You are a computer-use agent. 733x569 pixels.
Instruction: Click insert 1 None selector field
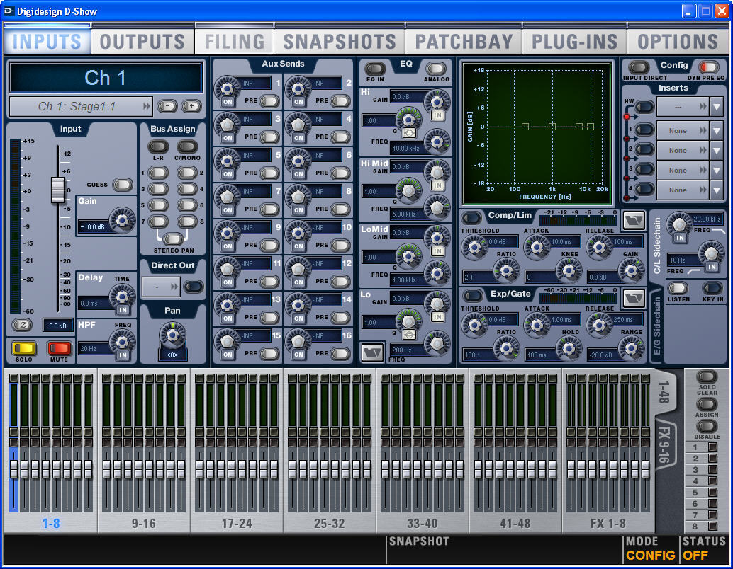683,131
